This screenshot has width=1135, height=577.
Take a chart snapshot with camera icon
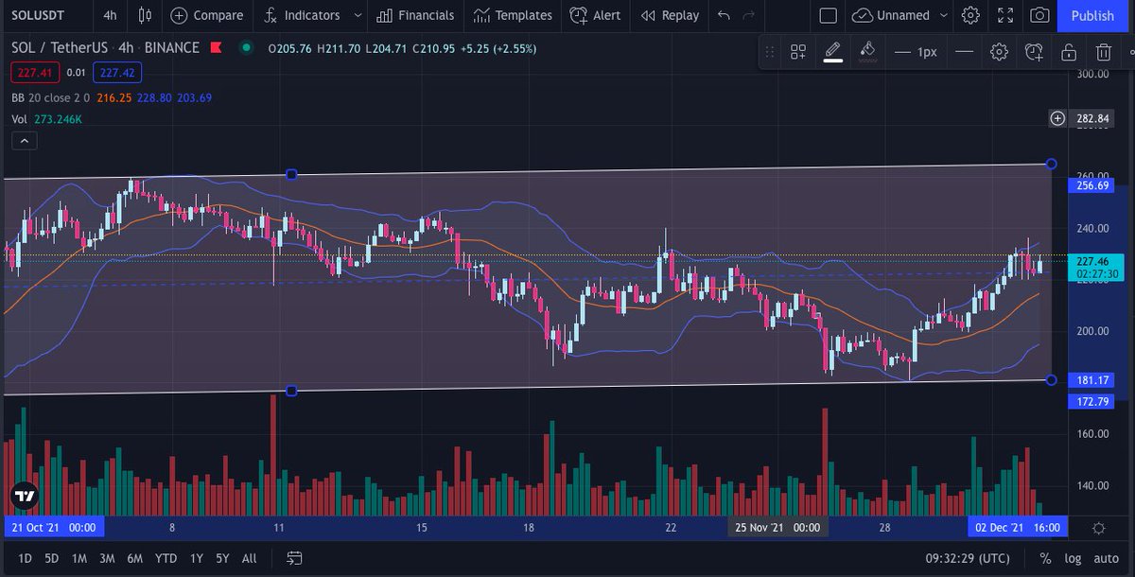(x=1039, y=15)
